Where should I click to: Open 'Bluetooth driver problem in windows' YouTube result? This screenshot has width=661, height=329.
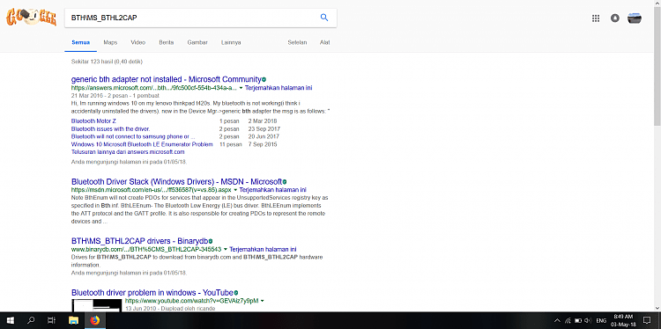pos(152,293)
